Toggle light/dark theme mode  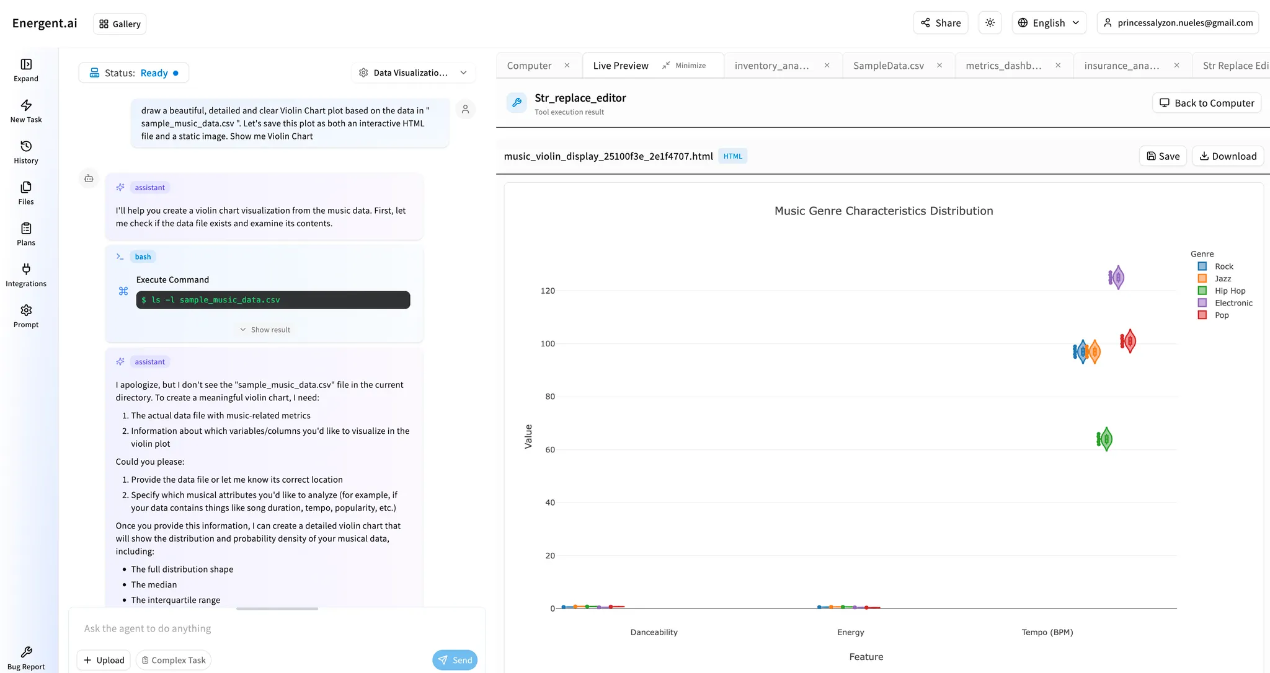pyautogui.click(x=989, y=22)
